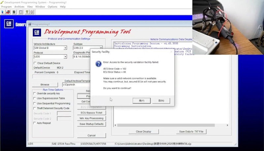The width and height of the screenshot is (264, 151).
Task: Tick Theft Deterrent Security Code checkbox
Action: tap(35, 108)
